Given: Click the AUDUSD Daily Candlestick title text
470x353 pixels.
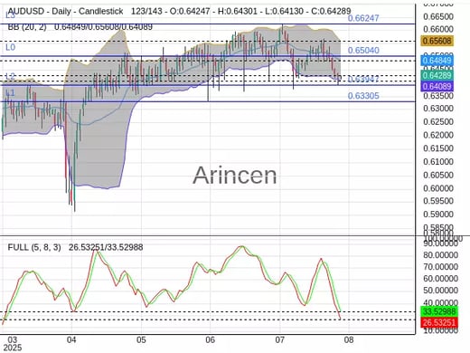Looking at the screenshot, I should [65, 12].
